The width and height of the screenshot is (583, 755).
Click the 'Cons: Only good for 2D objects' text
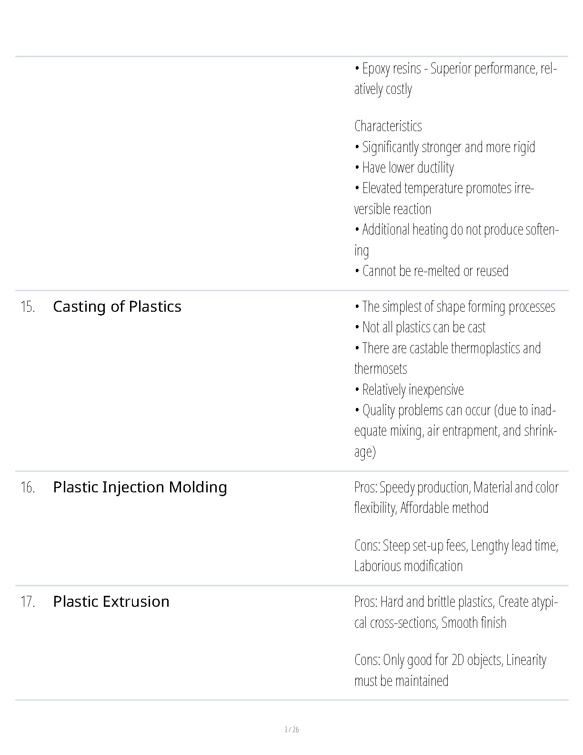coord(451,670)
